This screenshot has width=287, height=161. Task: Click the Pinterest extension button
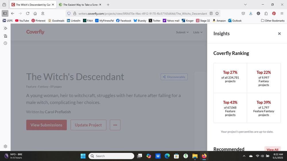coord(274,13)
